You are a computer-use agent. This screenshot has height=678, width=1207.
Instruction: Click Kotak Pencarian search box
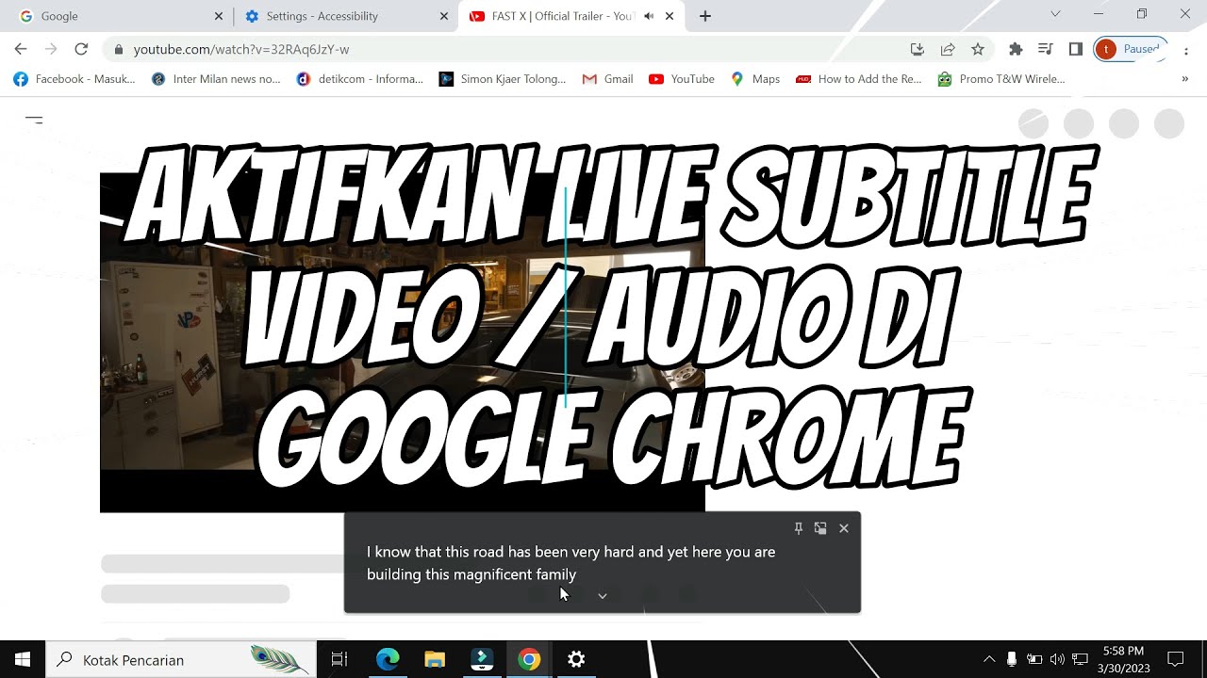[181, 659]
